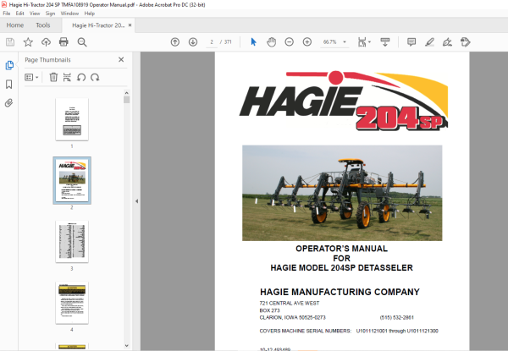Screen dimensions: 508x351
Task: Select page 1 thumbnail
Action: [x=72, y=119]
